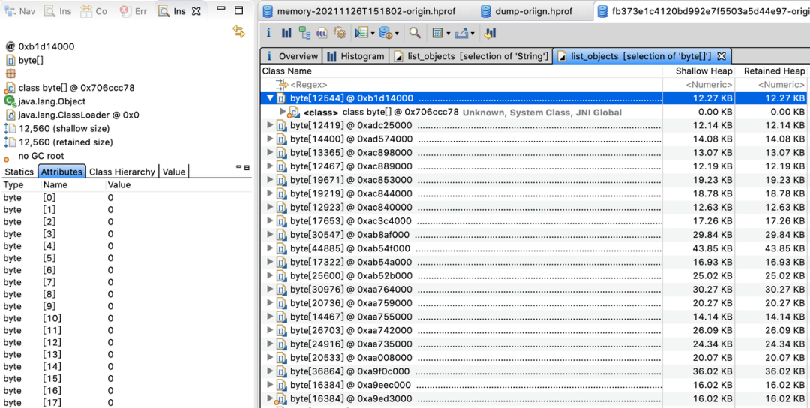
Task: Click the histogram toolbar icon
Action: [x=286, y=33]
